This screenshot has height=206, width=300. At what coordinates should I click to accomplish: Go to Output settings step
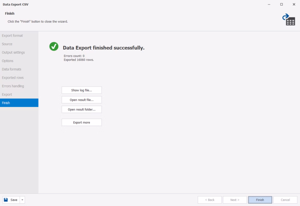tap(19, 53)
